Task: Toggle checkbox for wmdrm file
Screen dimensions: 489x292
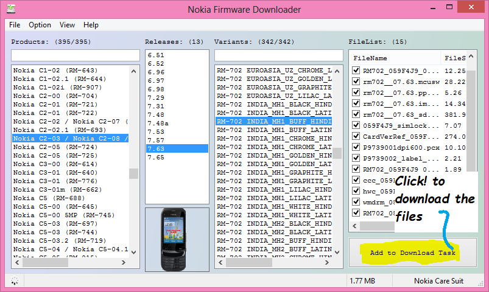Action: (356, 201)
